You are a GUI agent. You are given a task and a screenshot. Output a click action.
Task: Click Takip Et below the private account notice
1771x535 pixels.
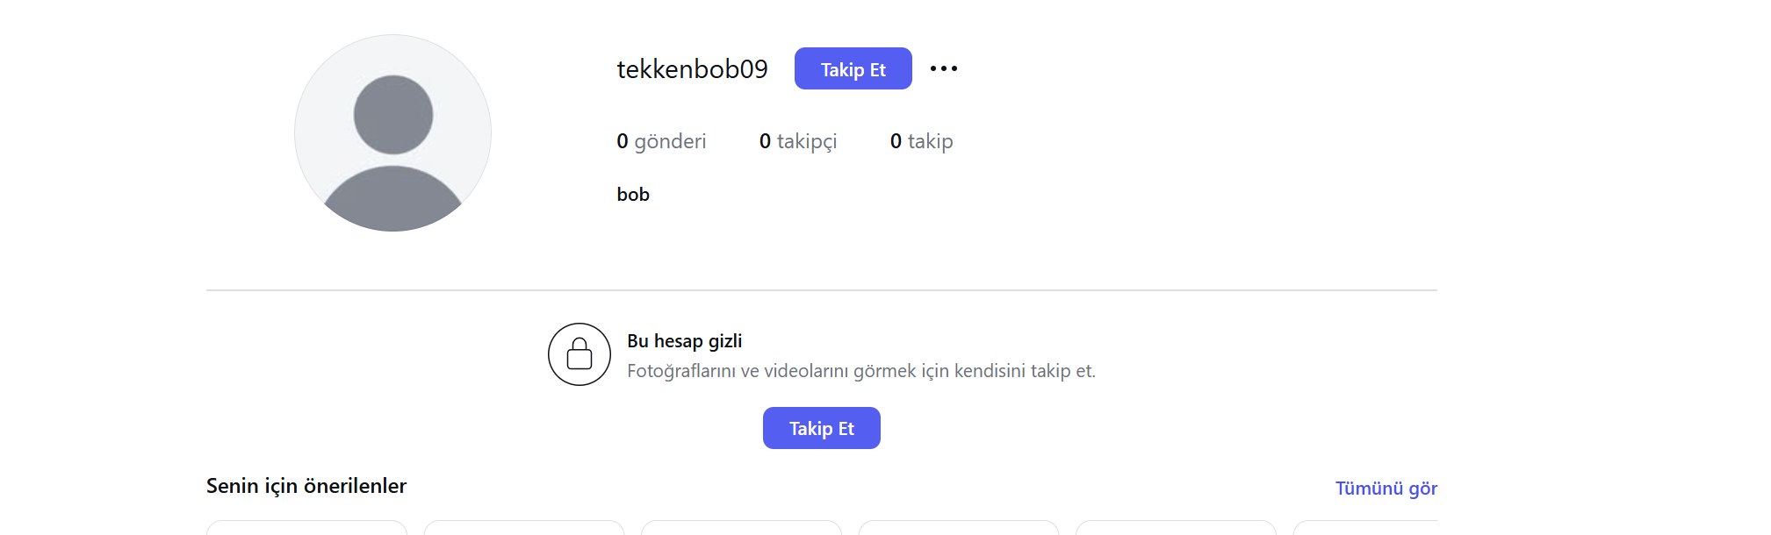click(822, 428)
